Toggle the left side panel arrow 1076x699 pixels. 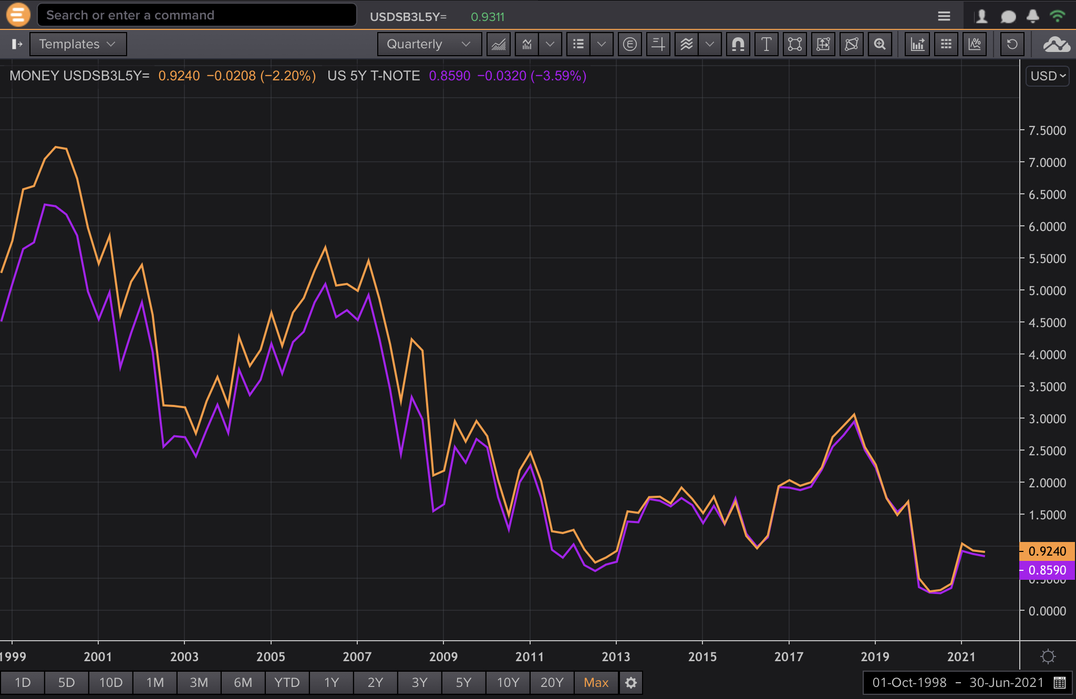coord(17,44)
